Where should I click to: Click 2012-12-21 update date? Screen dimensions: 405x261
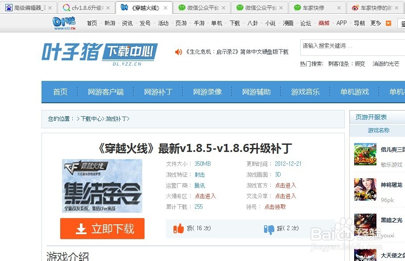pyautogui.click(x=288, y=164)
